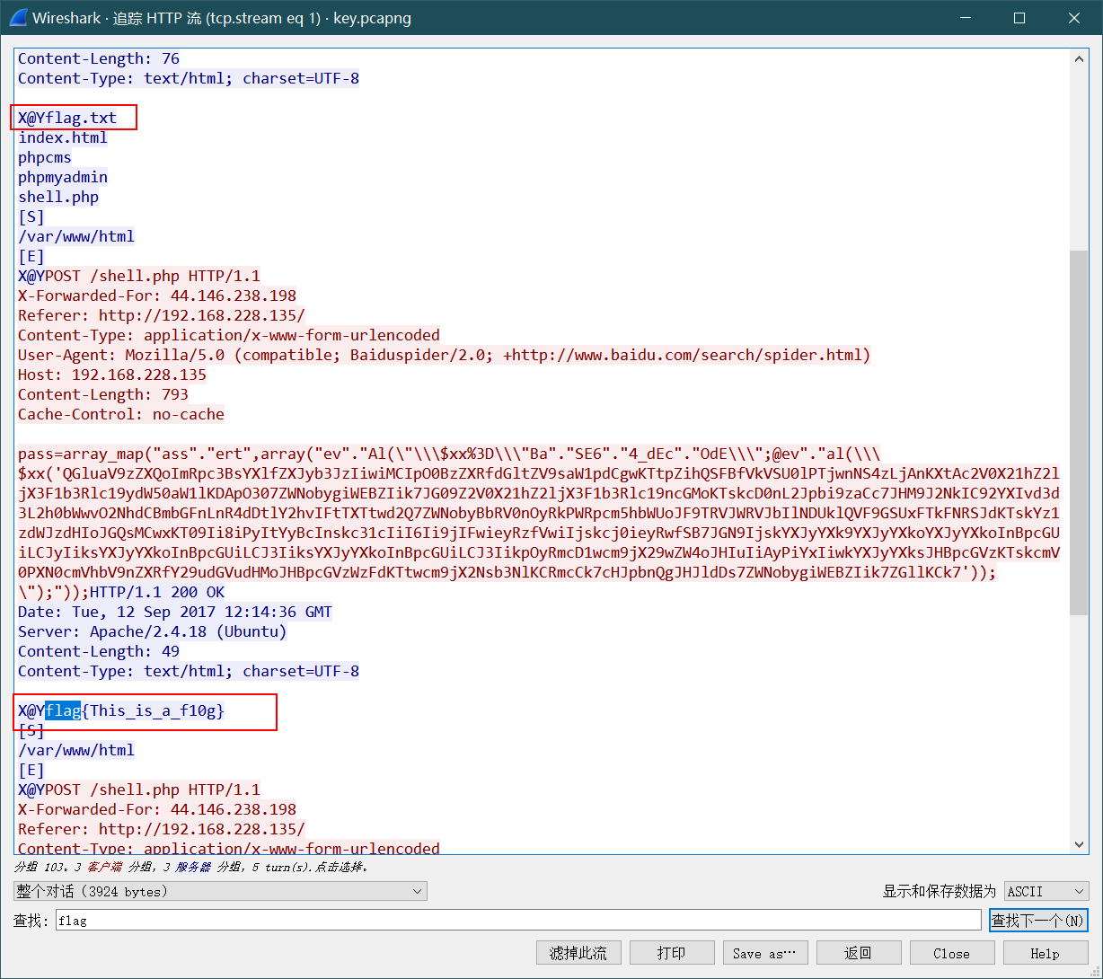1103x979 pixels.
Task: Click the phpmyadmin directory line
Action: point(63,177)
